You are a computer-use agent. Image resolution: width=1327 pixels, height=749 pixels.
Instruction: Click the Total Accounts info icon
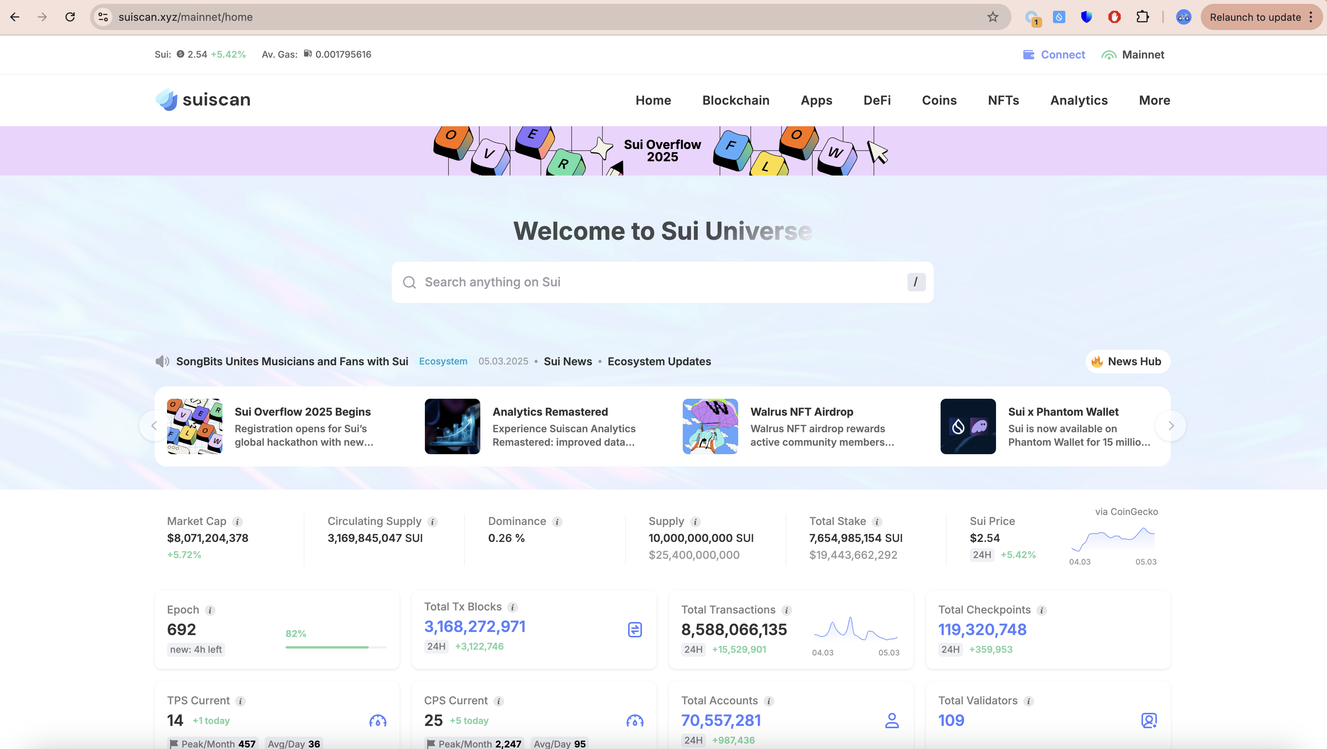tap(769, 701)
